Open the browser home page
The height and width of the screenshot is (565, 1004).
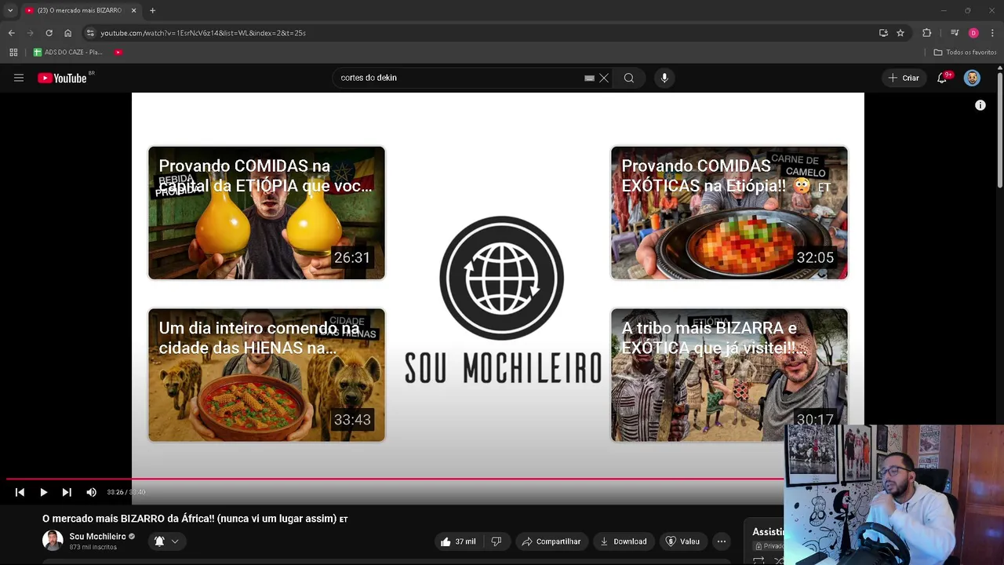coord(67,33)
